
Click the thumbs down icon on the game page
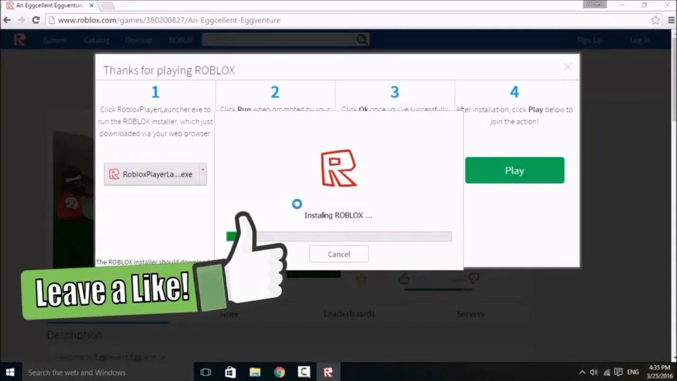(x=473, y=278)
